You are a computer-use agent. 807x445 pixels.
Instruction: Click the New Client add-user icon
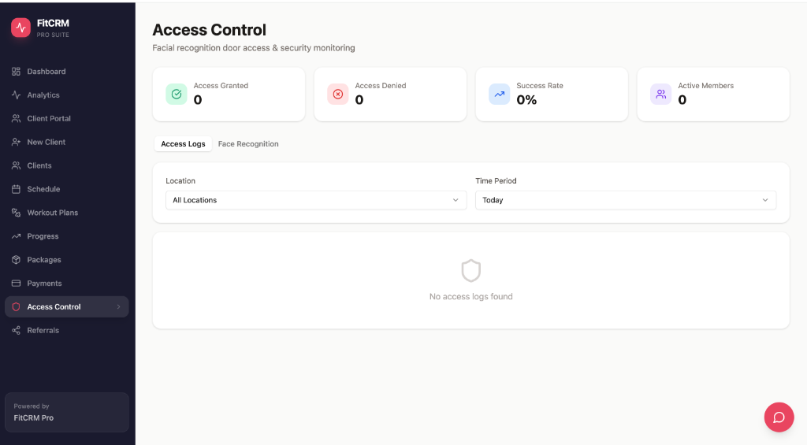click(x=16, y=142)
